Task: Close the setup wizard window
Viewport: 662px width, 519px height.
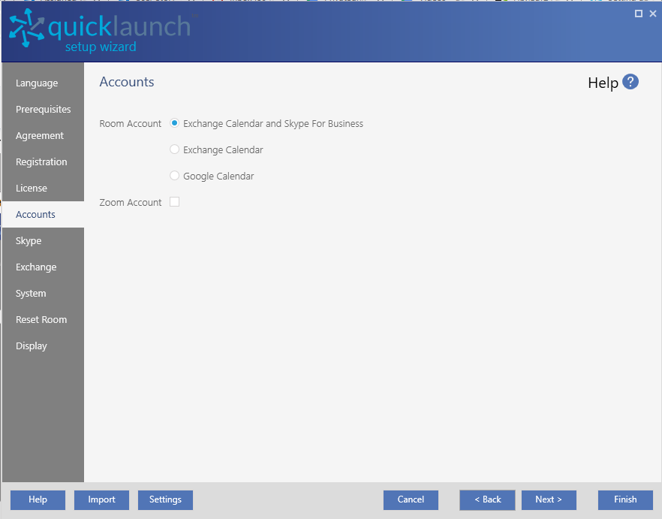Action: click(x=653, y=14)
